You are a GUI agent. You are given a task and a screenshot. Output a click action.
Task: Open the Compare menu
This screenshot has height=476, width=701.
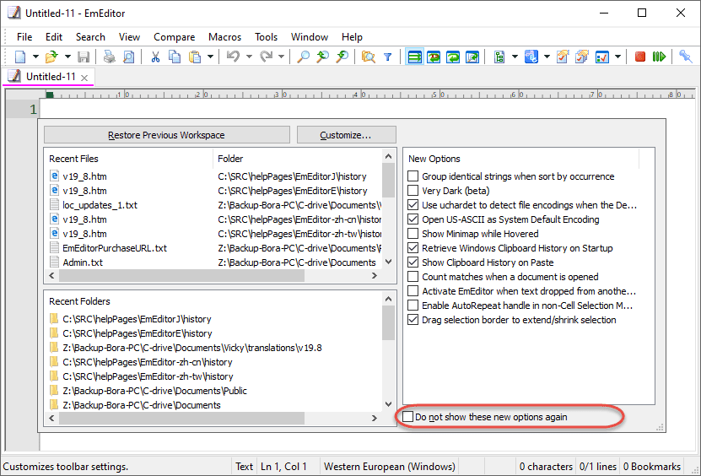pyautogui.click(x=174, y=36)
